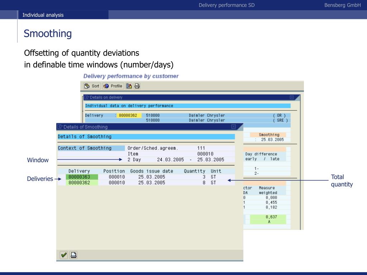Close the Details of Smoothing dialog

233,126
